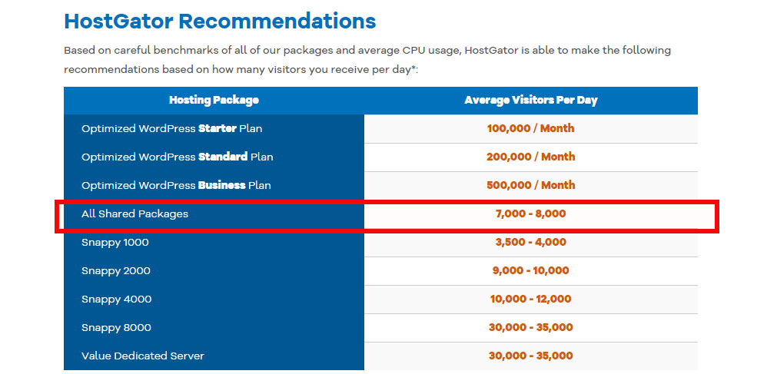
Task: Click the 200,000 / Month value
Action: tap(531, 157)
